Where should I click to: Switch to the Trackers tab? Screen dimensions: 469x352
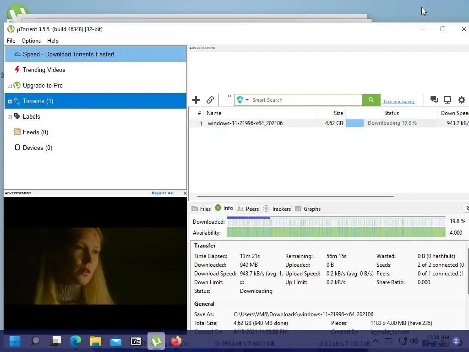277,209
